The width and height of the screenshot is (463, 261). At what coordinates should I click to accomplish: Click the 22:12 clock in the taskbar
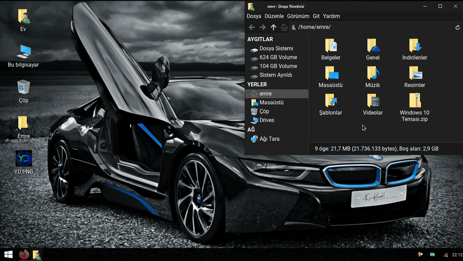pos(457,255)
